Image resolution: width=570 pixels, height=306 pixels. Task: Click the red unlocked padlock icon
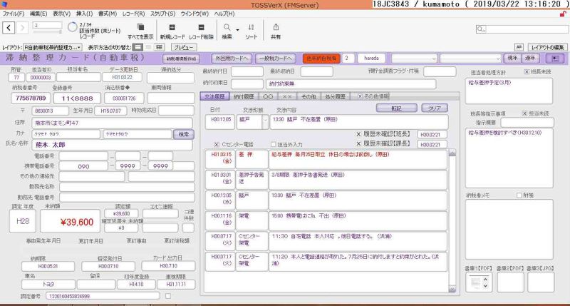coord(563,14)
